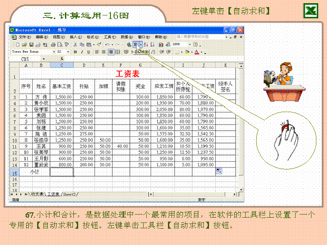327x245 pixels.
Task: Toggle Bold formatting
Action: click(75, 52)
